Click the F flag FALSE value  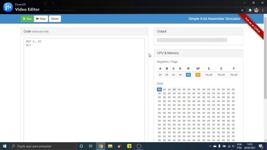234,75
